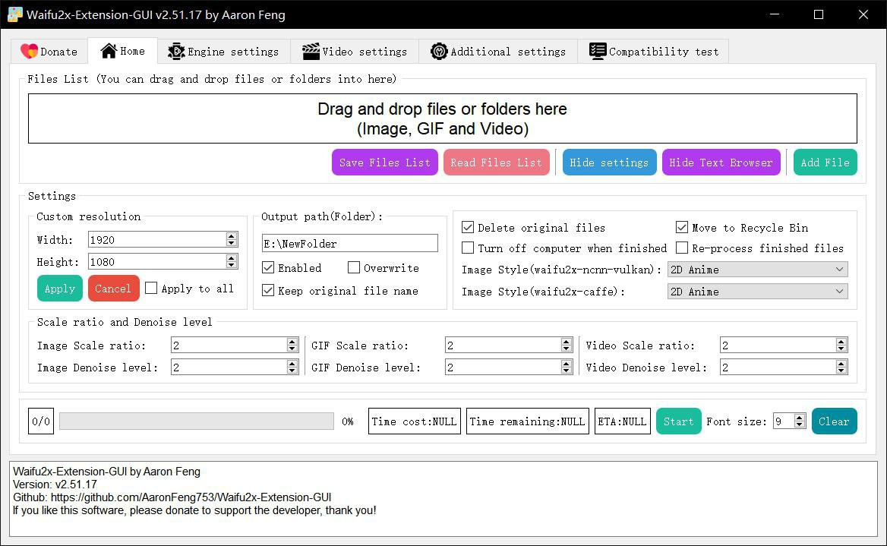887x546 pixels.
Task: Click the Hide settings button
Action: (609, 163)
